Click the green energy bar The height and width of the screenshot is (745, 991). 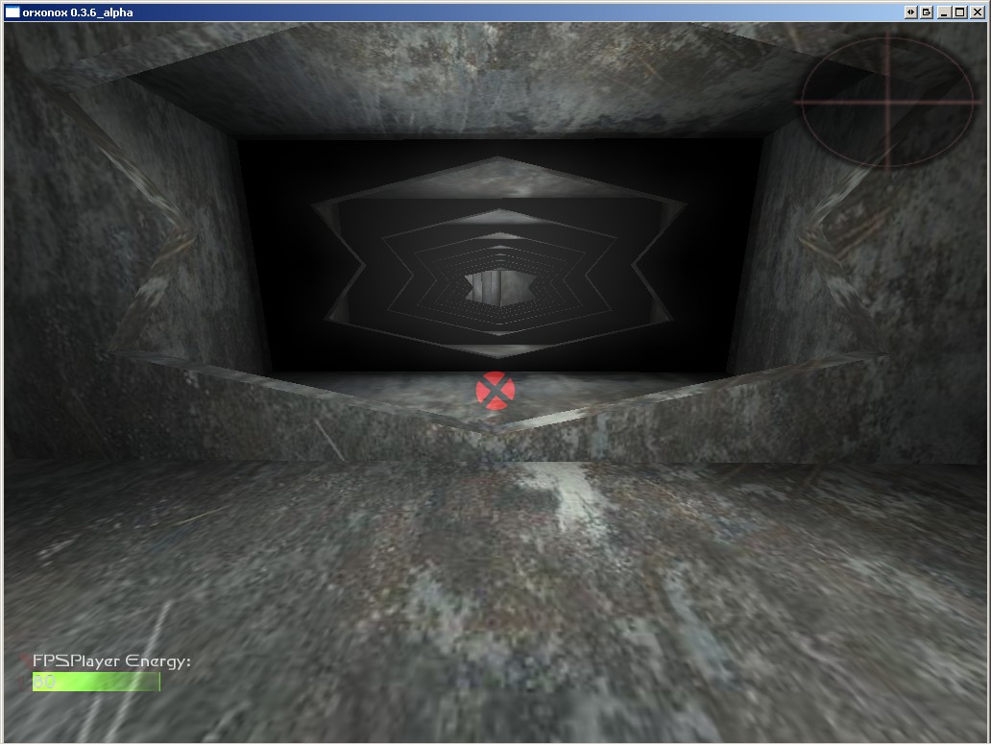[96, 682]
